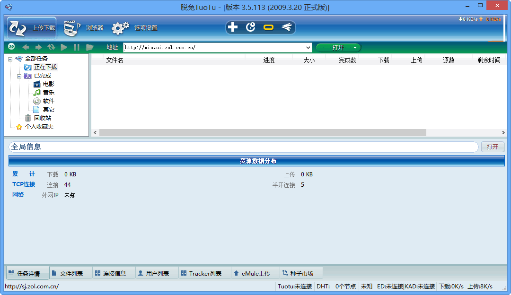Sort by the 源数 column header

(x=449, y=60)
